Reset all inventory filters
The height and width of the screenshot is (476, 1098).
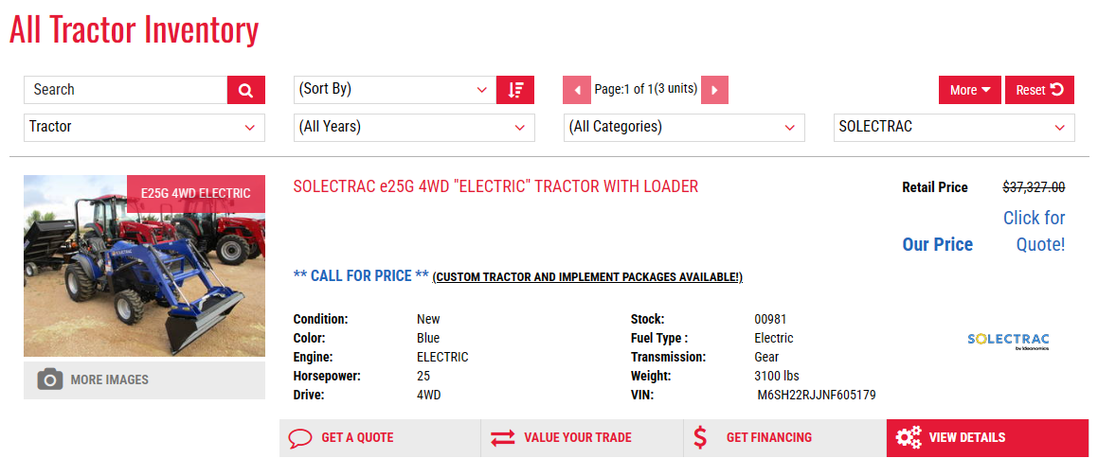(1039, 90)
